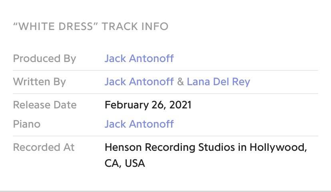
Task: Click the words "TRACK INFO" in heading
Action: coord(135,27)
